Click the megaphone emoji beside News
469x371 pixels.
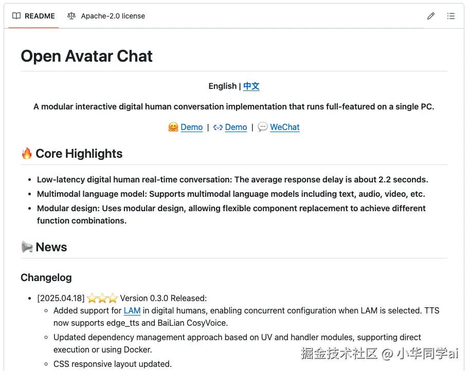(x=27, y=247)
